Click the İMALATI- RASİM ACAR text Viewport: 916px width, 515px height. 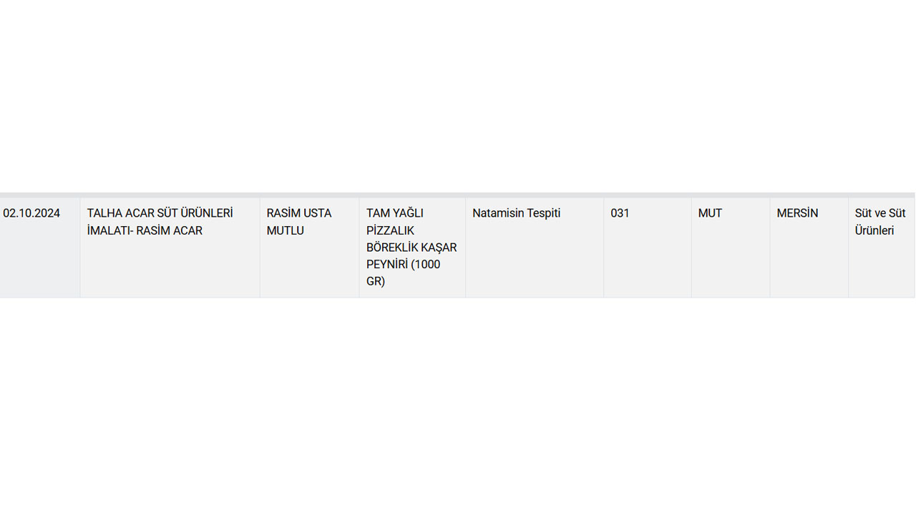pos(145,230)
